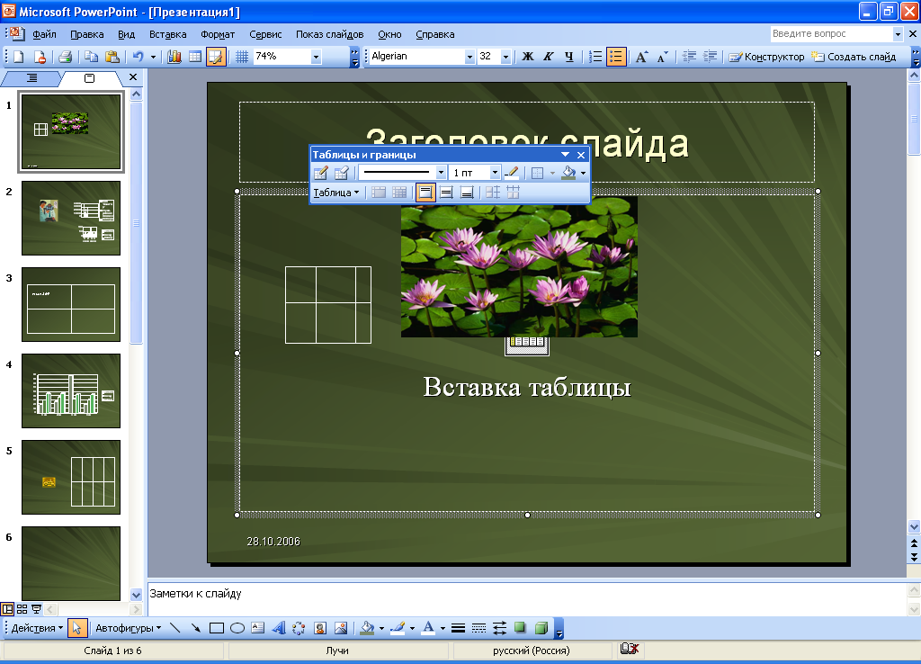Undo the last action
Image resolution: width=921 pixels, height=664 pixels.
pos(138,57)
